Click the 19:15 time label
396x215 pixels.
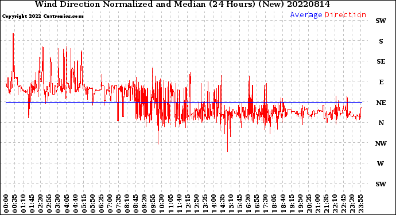click(292, 204)
